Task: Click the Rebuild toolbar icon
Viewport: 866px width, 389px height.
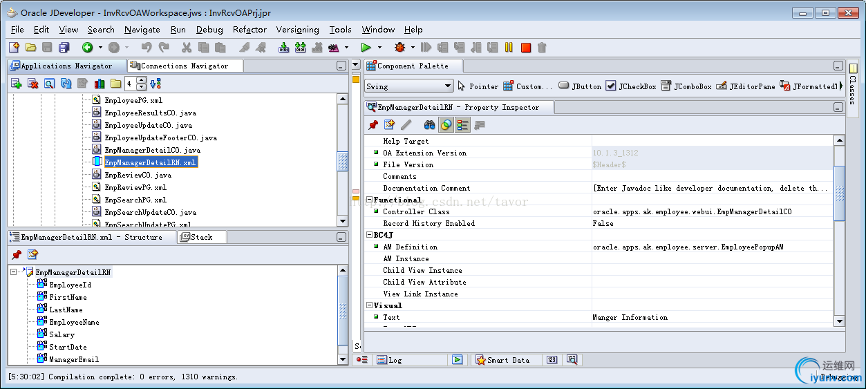Action: [300, 48]
